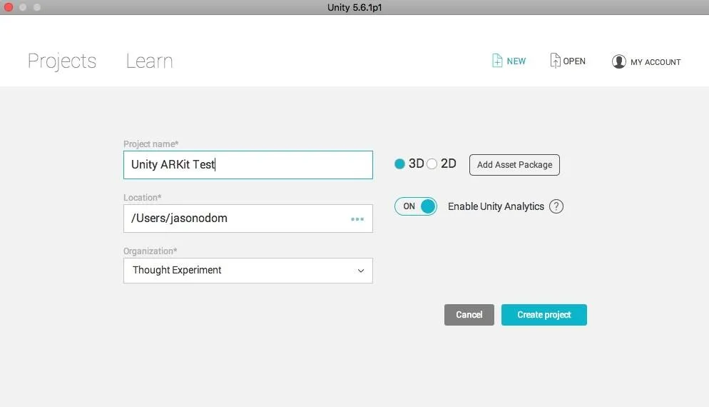Click the 3D label text
The image size is (709, 407).
click(x=416, y=164)
